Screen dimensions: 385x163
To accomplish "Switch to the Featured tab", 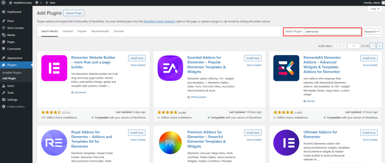I will [x=68, y=31].
